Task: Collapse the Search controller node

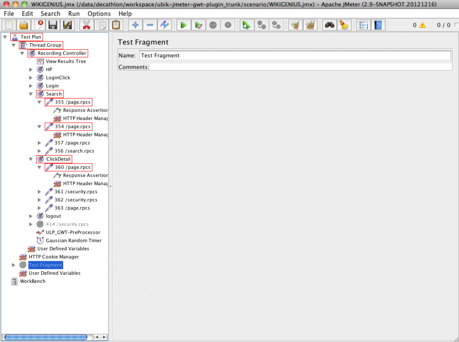Action: click(x=30, y=94)
